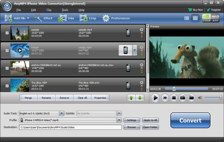Toggle AMD APP acceleration
Image resolution: width=224 pixels, height=142 pixels.
coord(215,18)
